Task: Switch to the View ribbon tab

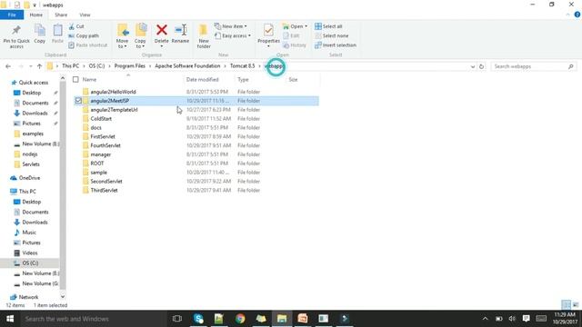Action: (85, 15)
